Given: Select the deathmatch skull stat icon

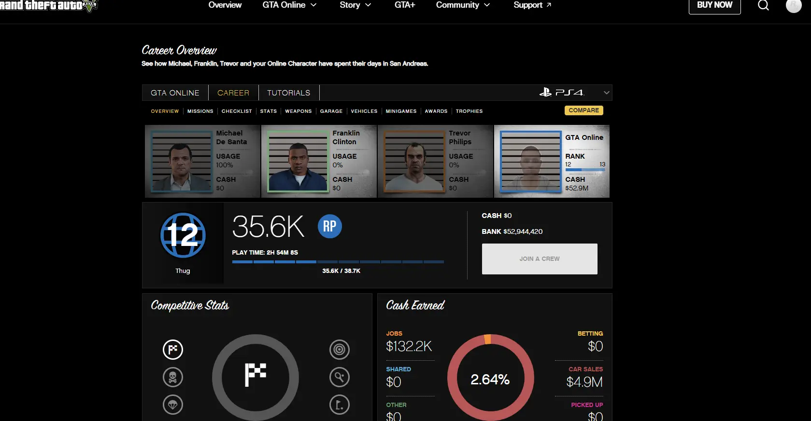Looking at the screenshot, I should tap(173, 377).
